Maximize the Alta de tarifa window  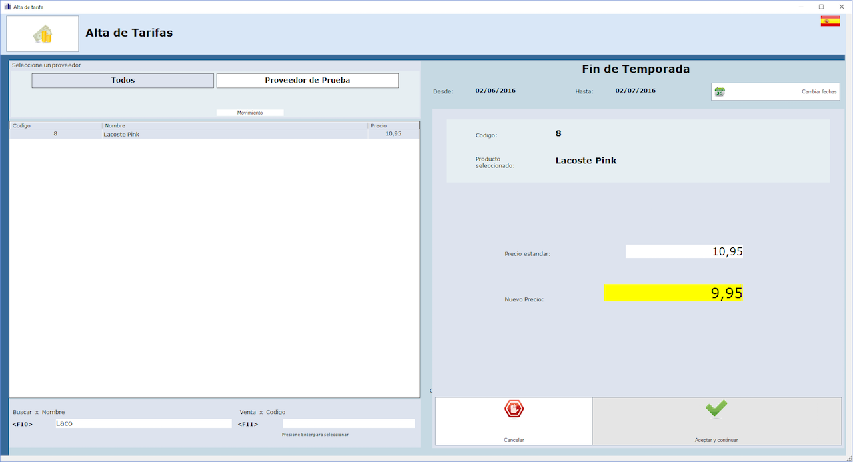pyautogui.click(x=821, y=7)
